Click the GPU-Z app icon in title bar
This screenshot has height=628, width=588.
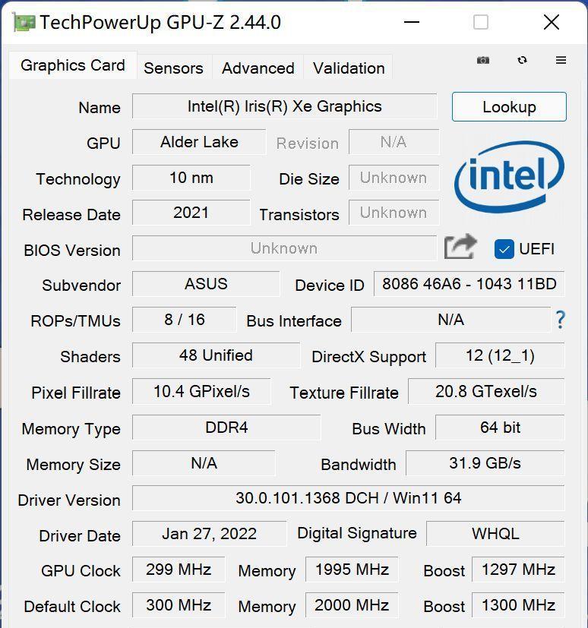tap(24, 22)
